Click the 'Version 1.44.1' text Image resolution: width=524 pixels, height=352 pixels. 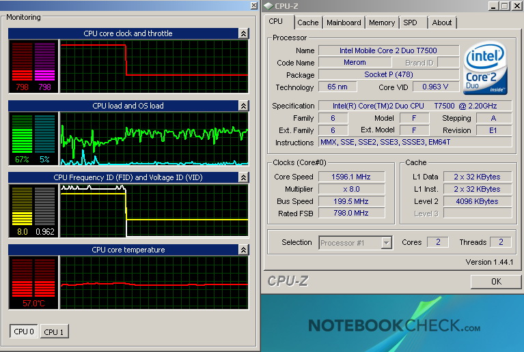(489, 262)
